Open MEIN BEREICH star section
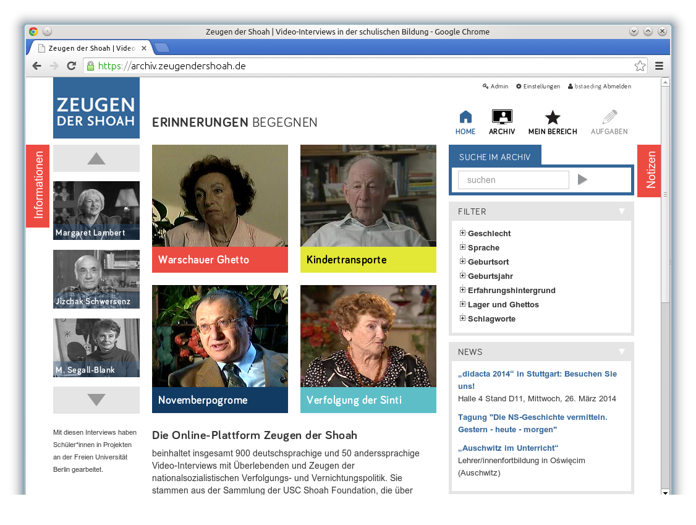The image size is (696, 525). coord(553,122)
